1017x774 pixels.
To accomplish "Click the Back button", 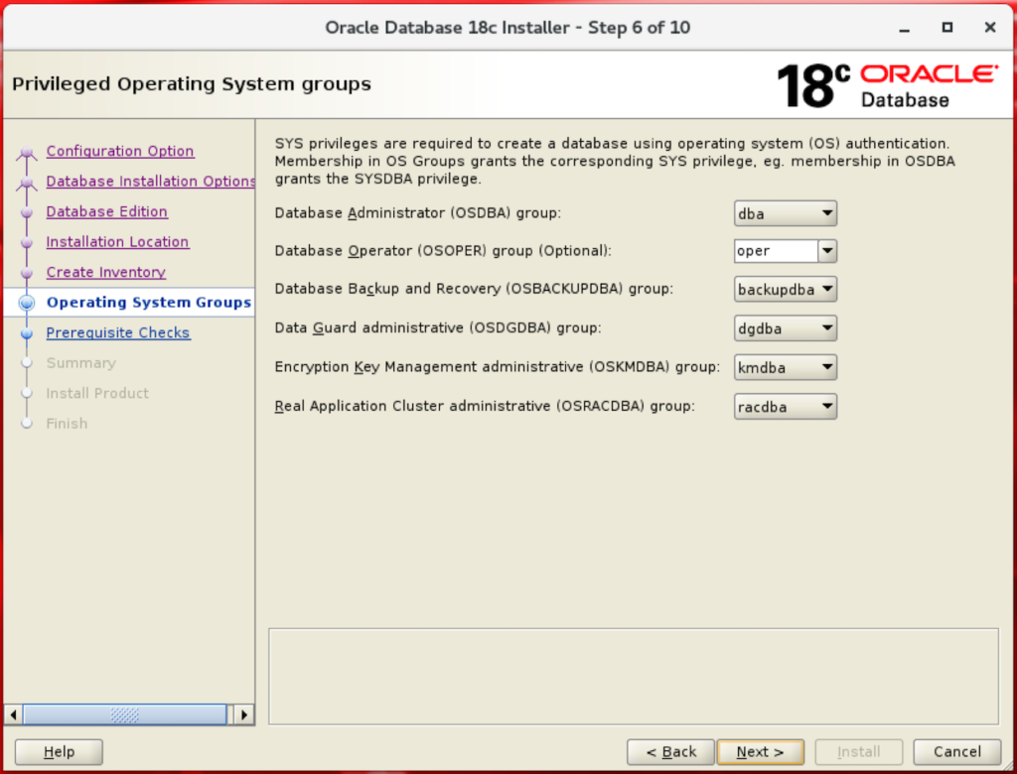I will tap(670, 752).
